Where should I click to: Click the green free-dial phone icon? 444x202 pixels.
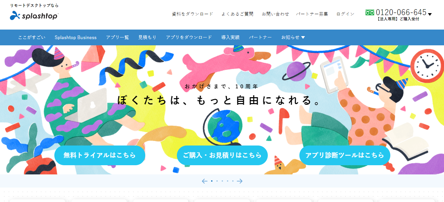click(x=370, y=12)
